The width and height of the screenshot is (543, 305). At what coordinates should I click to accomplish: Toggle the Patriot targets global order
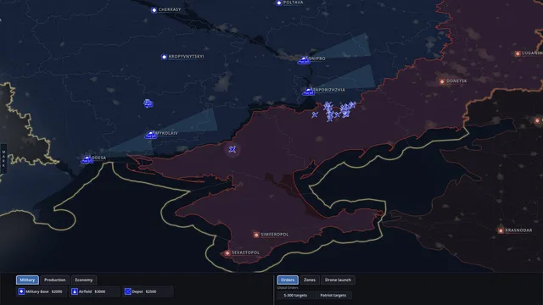pyautogui.click(x=333, y=296)
